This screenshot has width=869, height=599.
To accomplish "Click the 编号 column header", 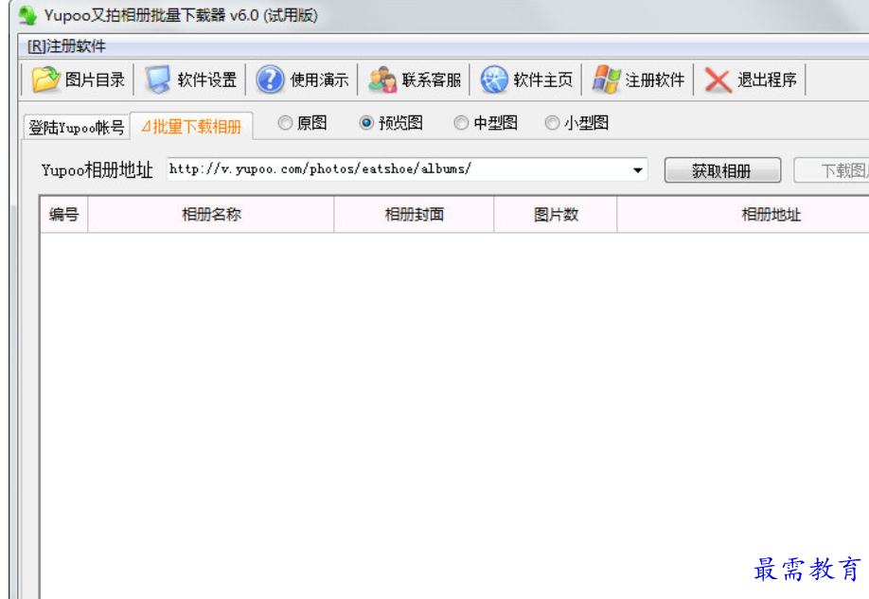I will pyautogui.click(x=63, y=215).
